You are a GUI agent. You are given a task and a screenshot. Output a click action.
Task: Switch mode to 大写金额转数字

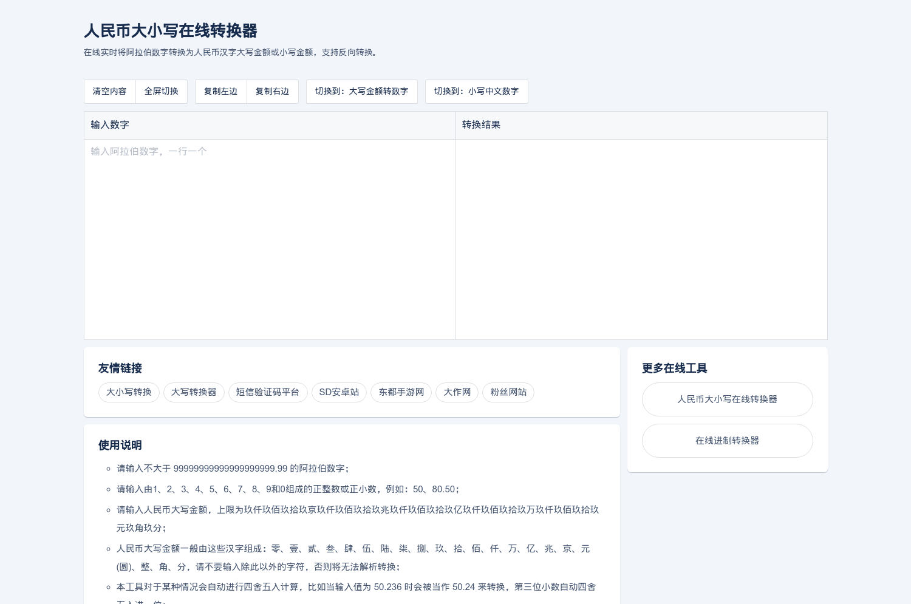click(x=362, y=92)
